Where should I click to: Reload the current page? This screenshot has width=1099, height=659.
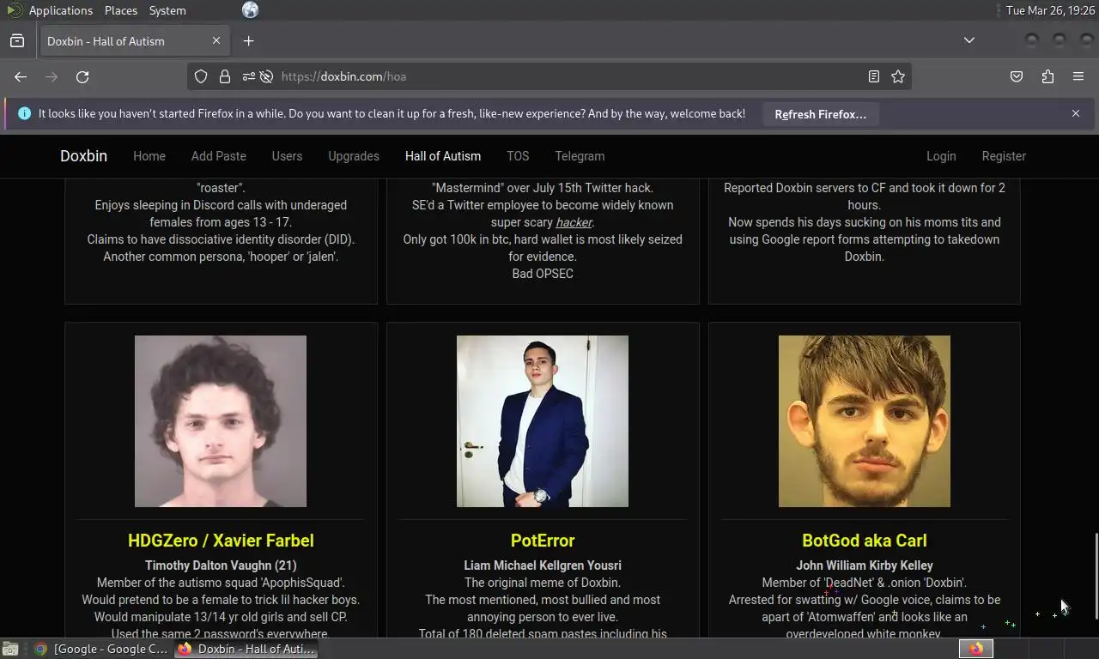[82, 76]
